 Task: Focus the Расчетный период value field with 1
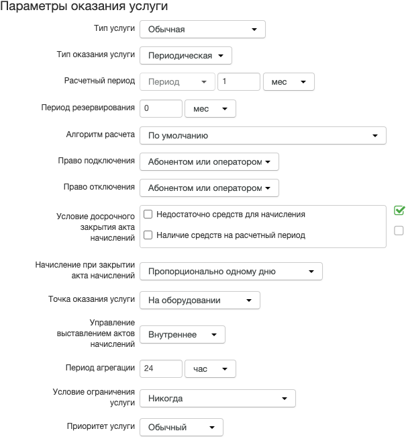pos(239,81)
